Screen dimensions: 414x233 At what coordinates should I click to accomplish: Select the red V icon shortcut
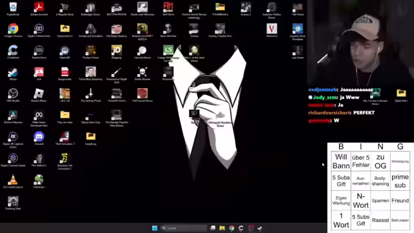272,30
